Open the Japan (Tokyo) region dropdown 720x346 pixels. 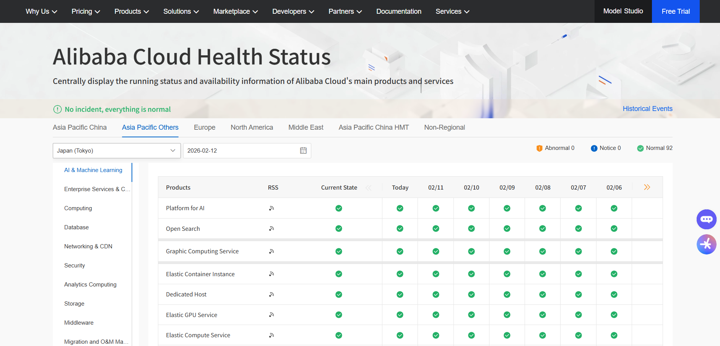point(117,150)
